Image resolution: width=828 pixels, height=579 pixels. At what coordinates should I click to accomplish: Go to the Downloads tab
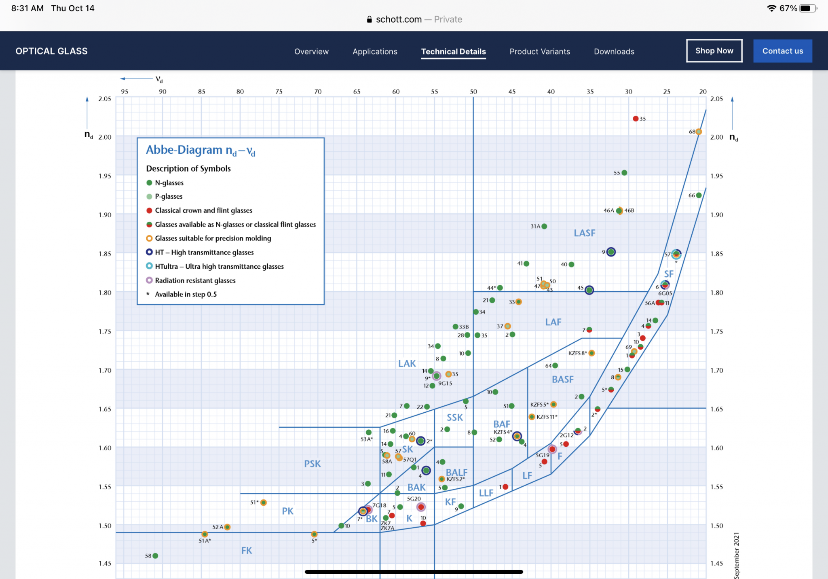[614, 51]
